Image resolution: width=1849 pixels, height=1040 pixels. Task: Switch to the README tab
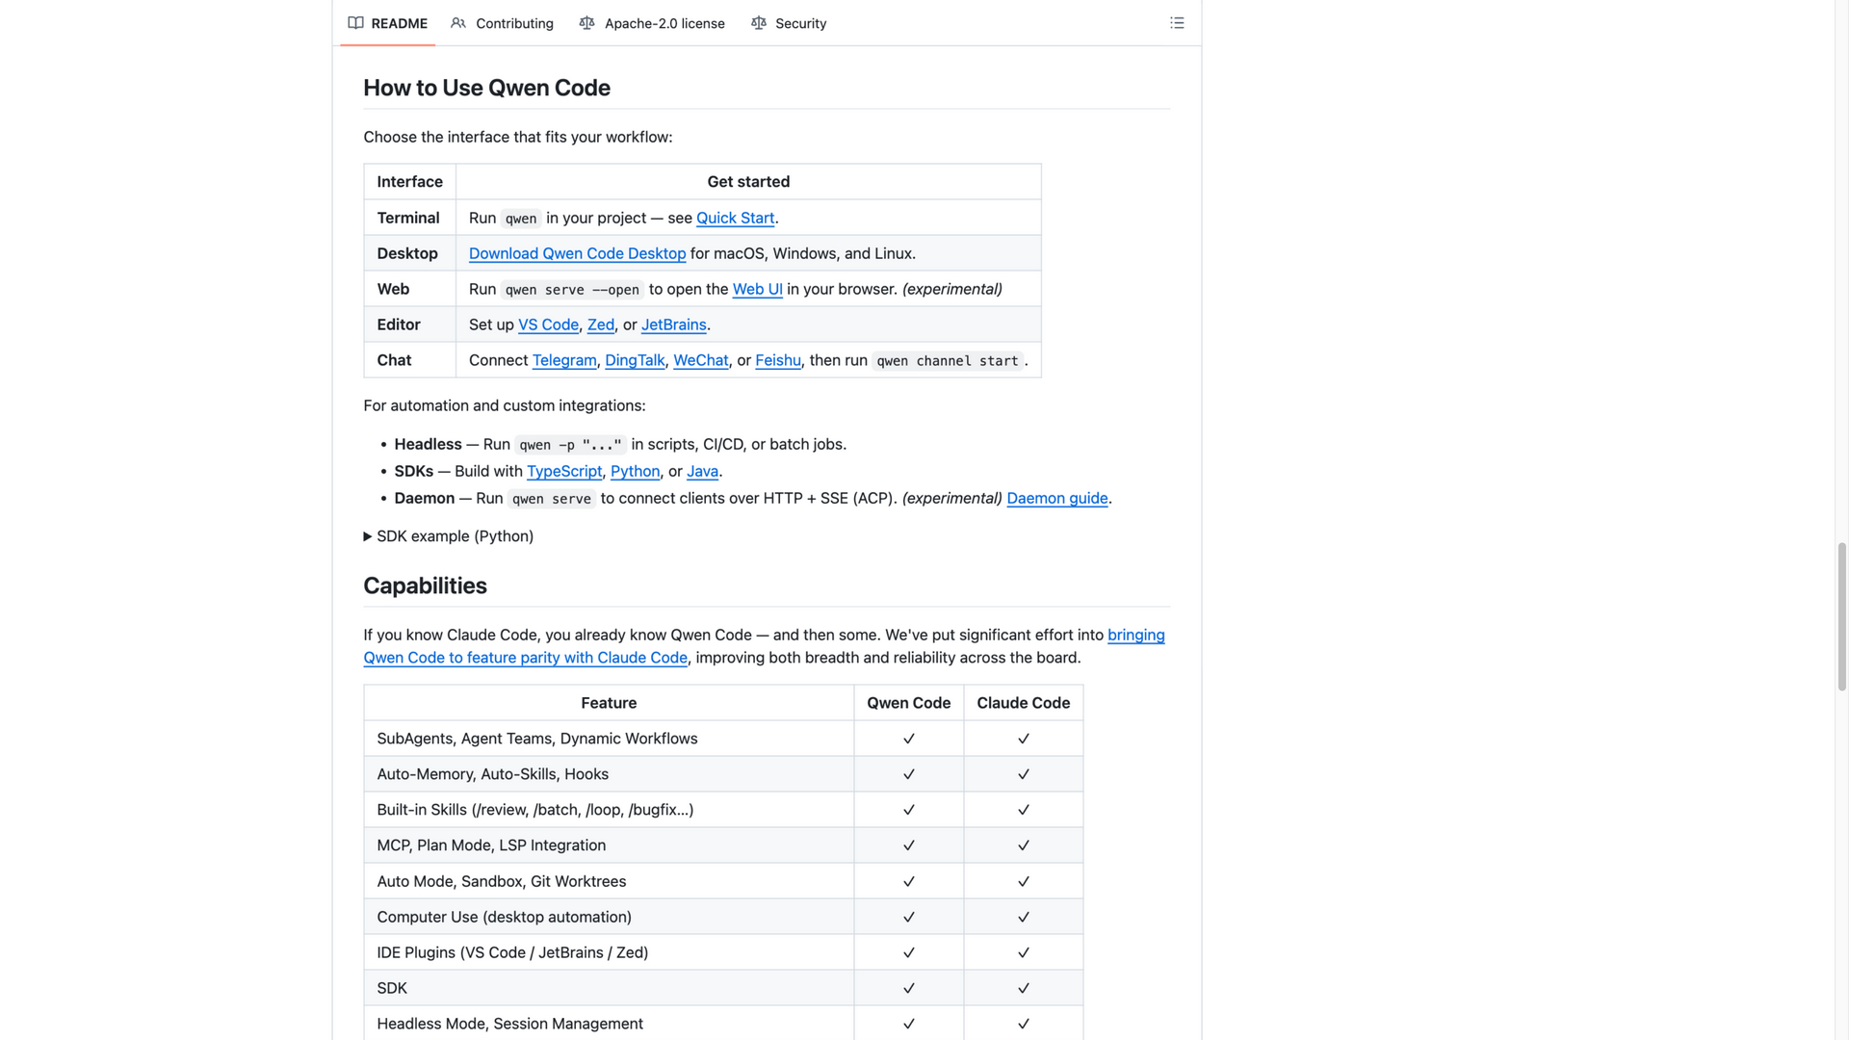point(387,23)
